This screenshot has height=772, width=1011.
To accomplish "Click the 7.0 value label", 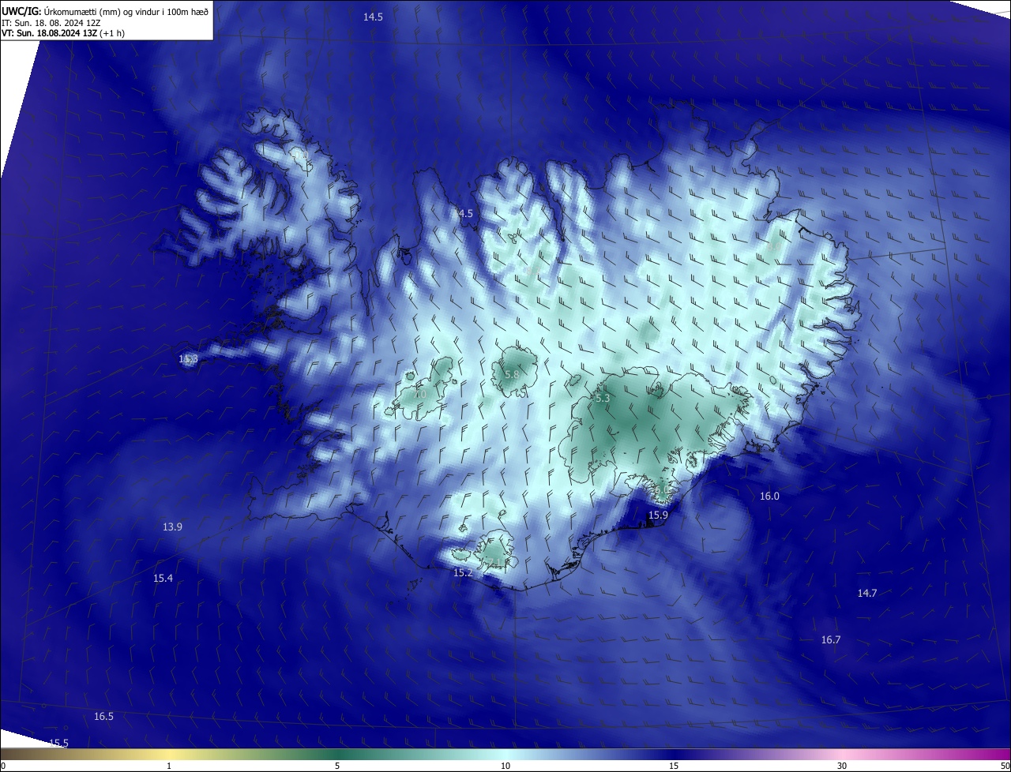I will pyautogui.click(x=419, y=394).
